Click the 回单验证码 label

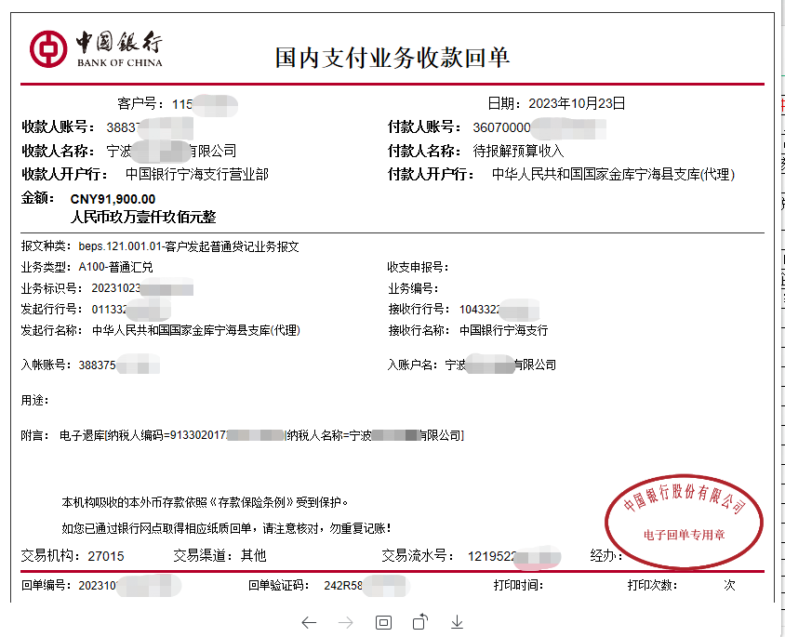coord(278,585)
